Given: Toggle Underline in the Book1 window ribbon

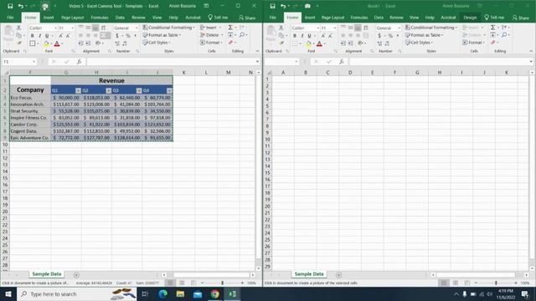Looking at the screenshot, I should pyautogui.click(x=309, y=35).
